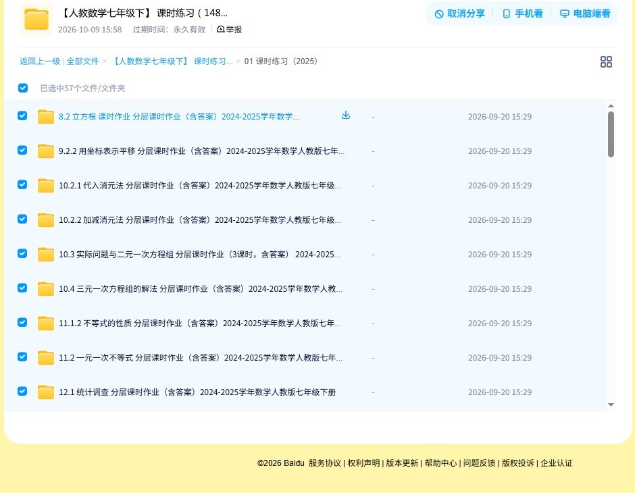The width and height of the screenshot is (635, 493).
Task: Uncheck the 11.2 一元一次不等式 row
Action: 22,357
